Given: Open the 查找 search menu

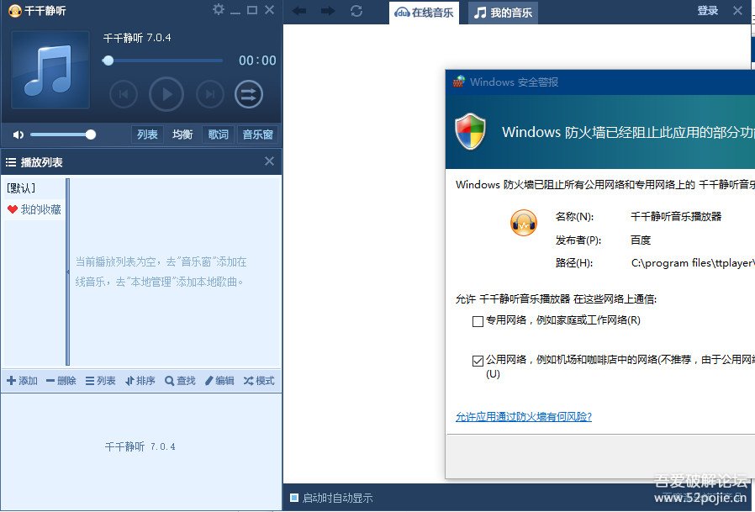Looking at the screenshot, I should pos(180,381).
